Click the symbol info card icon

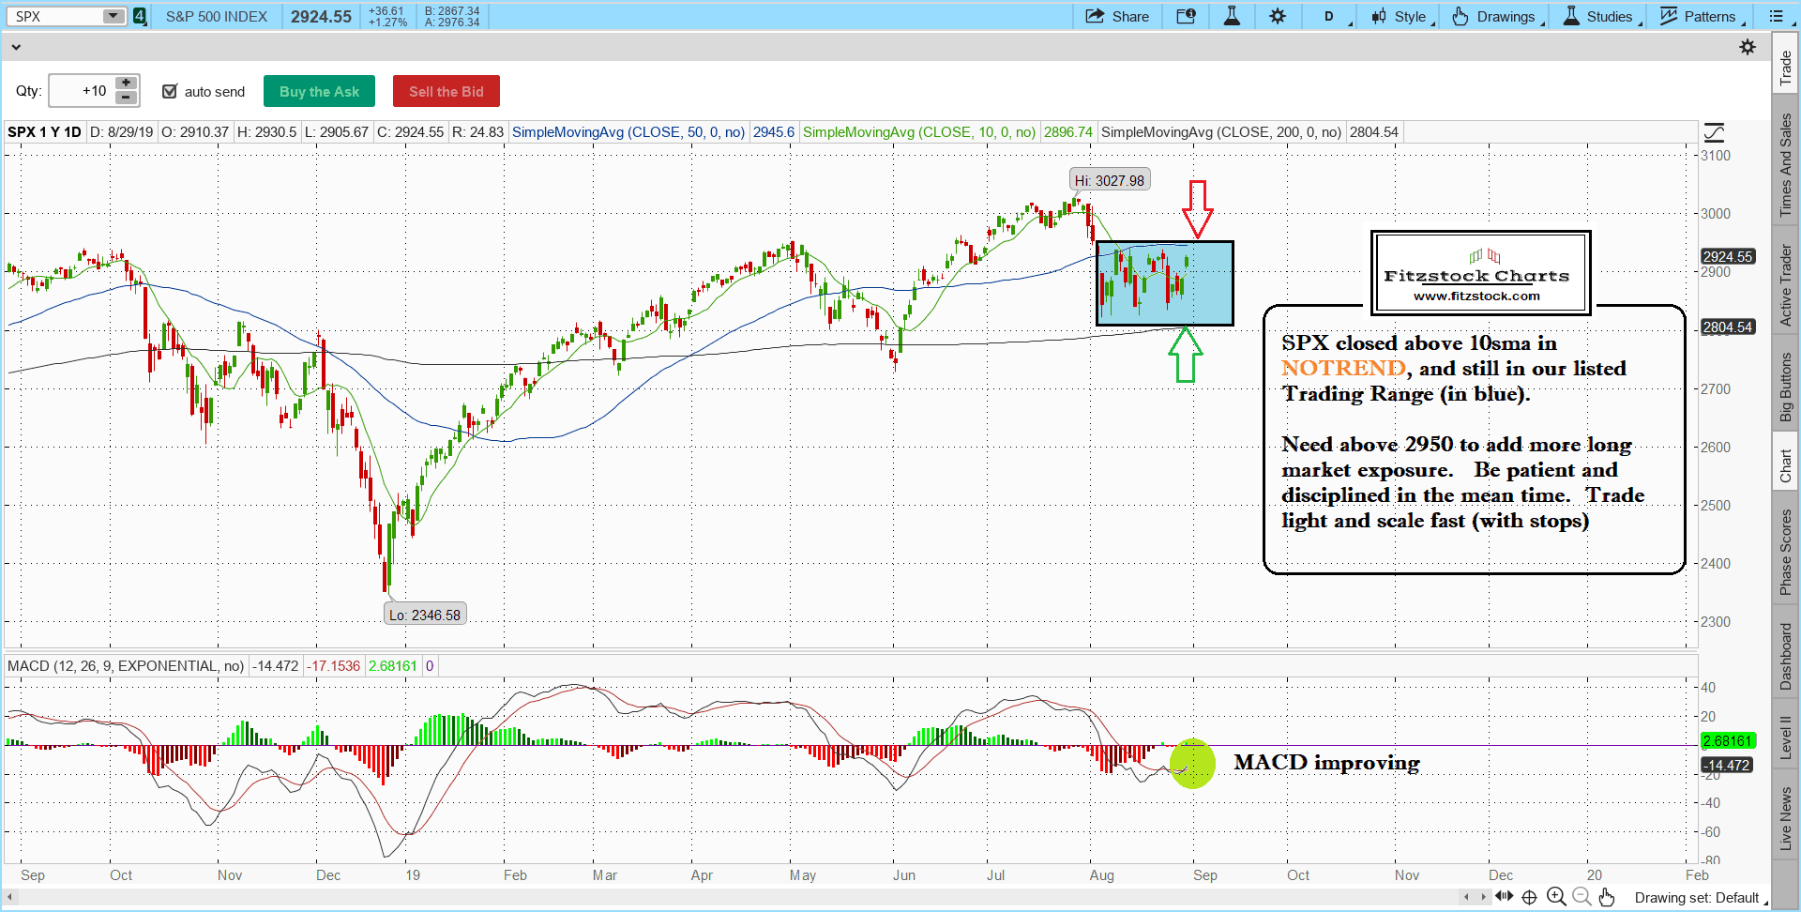1186,16
